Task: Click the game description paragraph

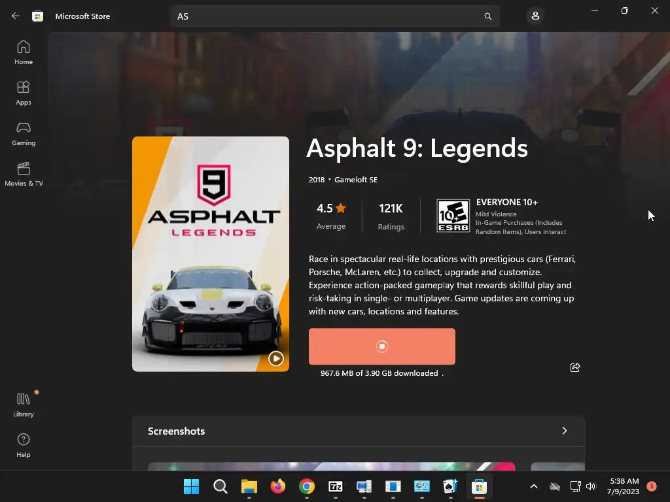Action: [442, 285]
